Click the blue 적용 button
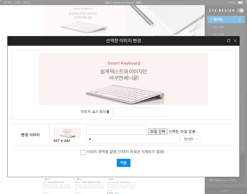 [x=123, y=163]
